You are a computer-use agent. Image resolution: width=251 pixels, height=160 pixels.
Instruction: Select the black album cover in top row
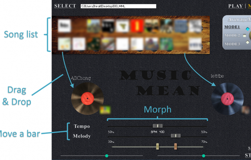[x=108, y=26]
